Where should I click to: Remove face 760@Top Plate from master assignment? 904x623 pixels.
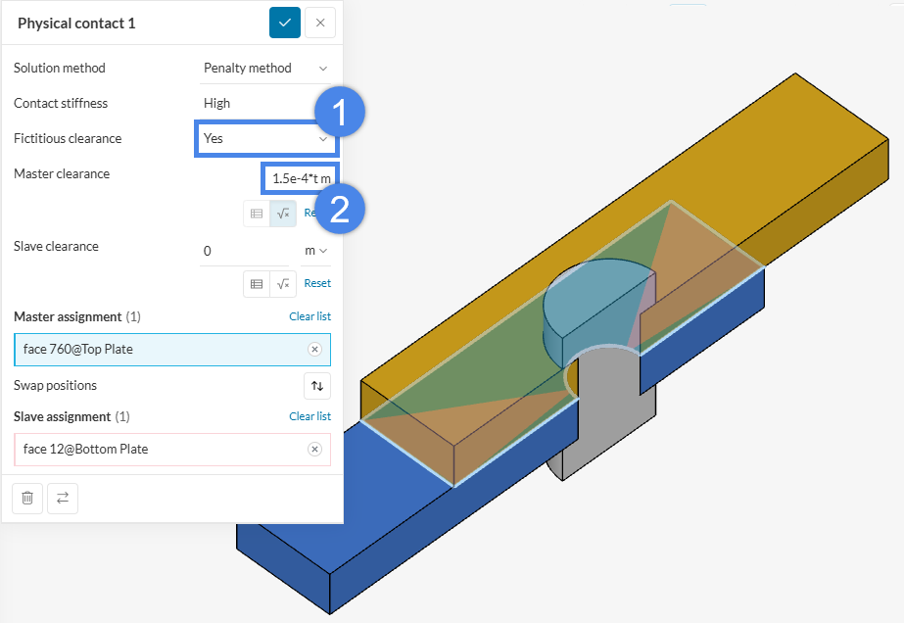(x=314, y=350)
